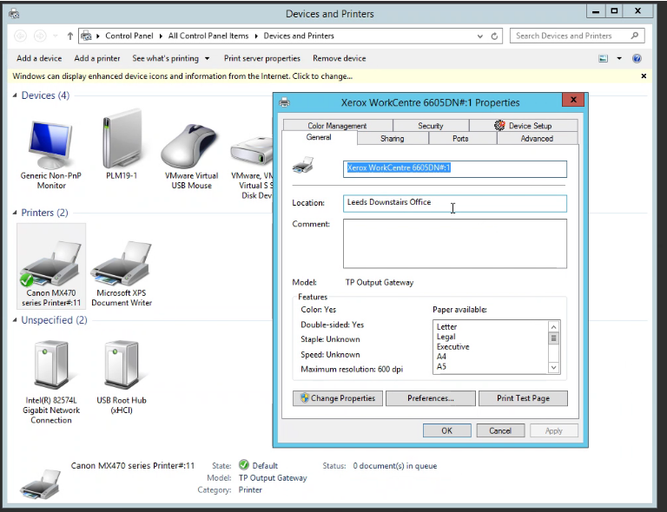Select the USB Root Hub (xHCI) icon
The height and width of the screenshot is (512, 667).
[122, 365]
